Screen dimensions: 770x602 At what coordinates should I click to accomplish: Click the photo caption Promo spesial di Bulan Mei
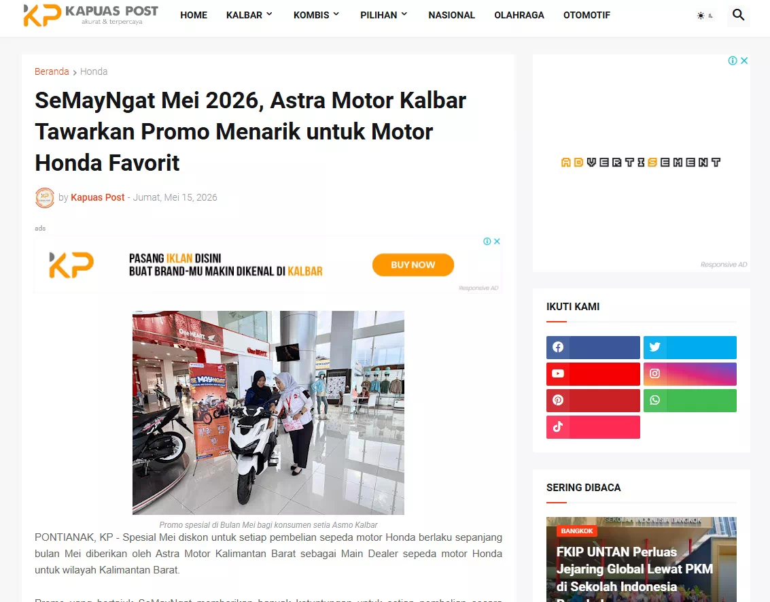[x=268, y=525]
